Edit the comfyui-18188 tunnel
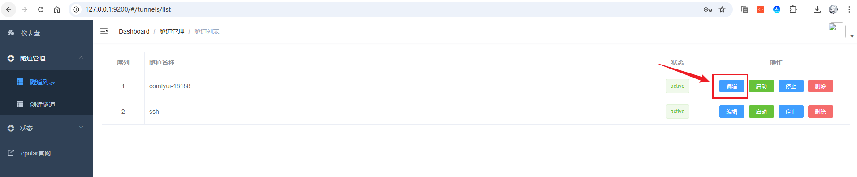 (x=731, y=86)
